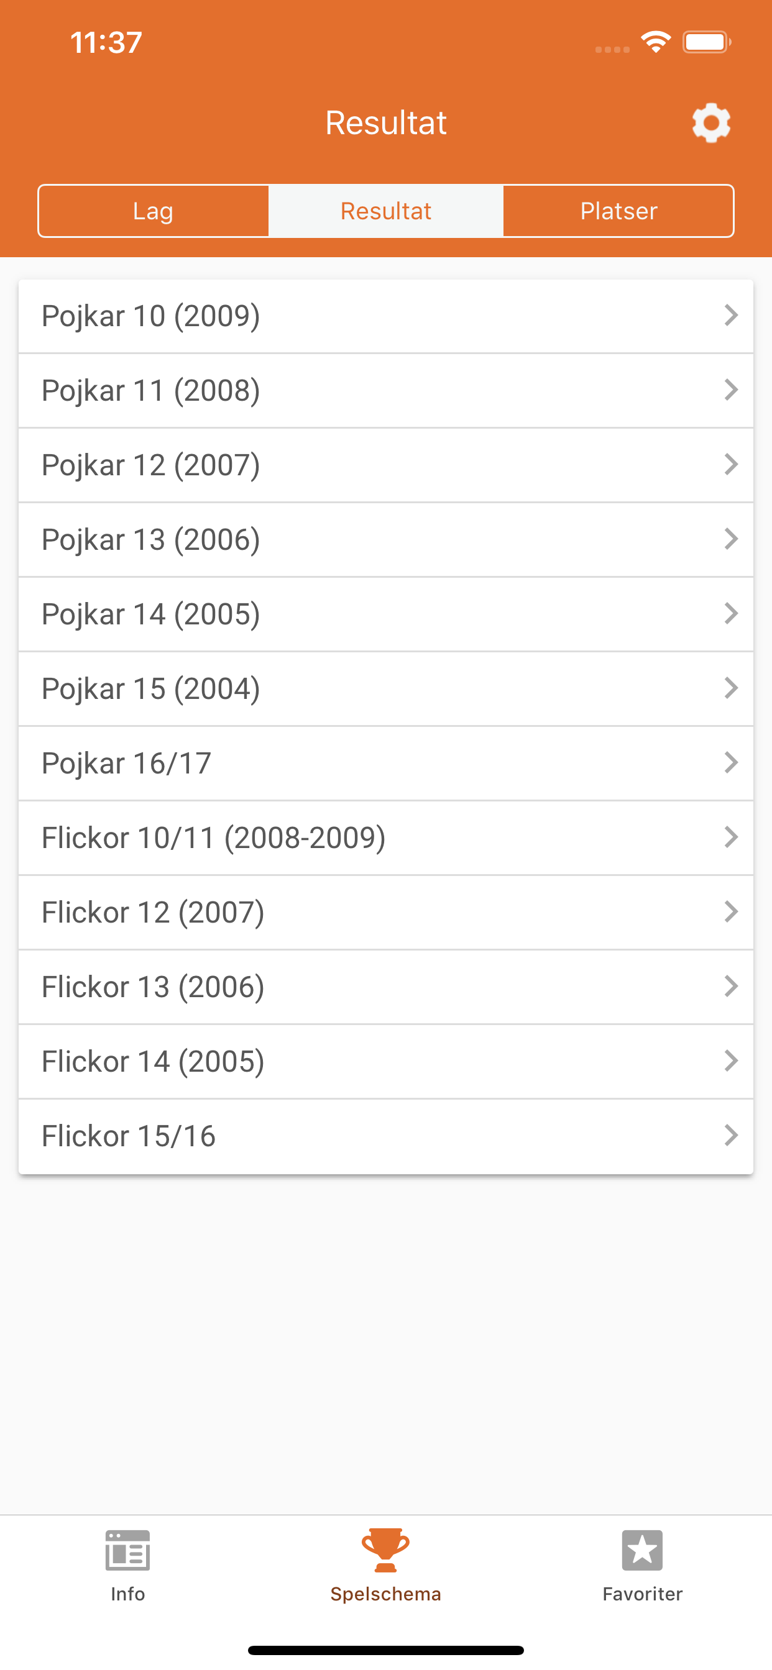Switch to the Platser segment
This screenshot has width=772, height=1670.
pos(618,211)
